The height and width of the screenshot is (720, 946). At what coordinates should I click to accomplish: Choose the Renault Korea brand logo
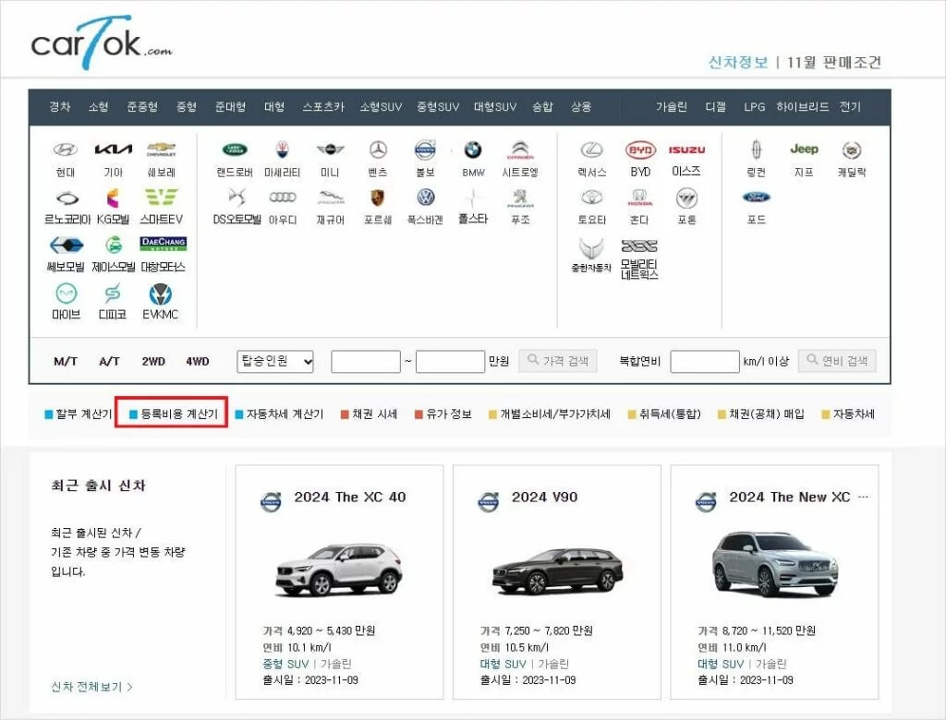point(67,198)
